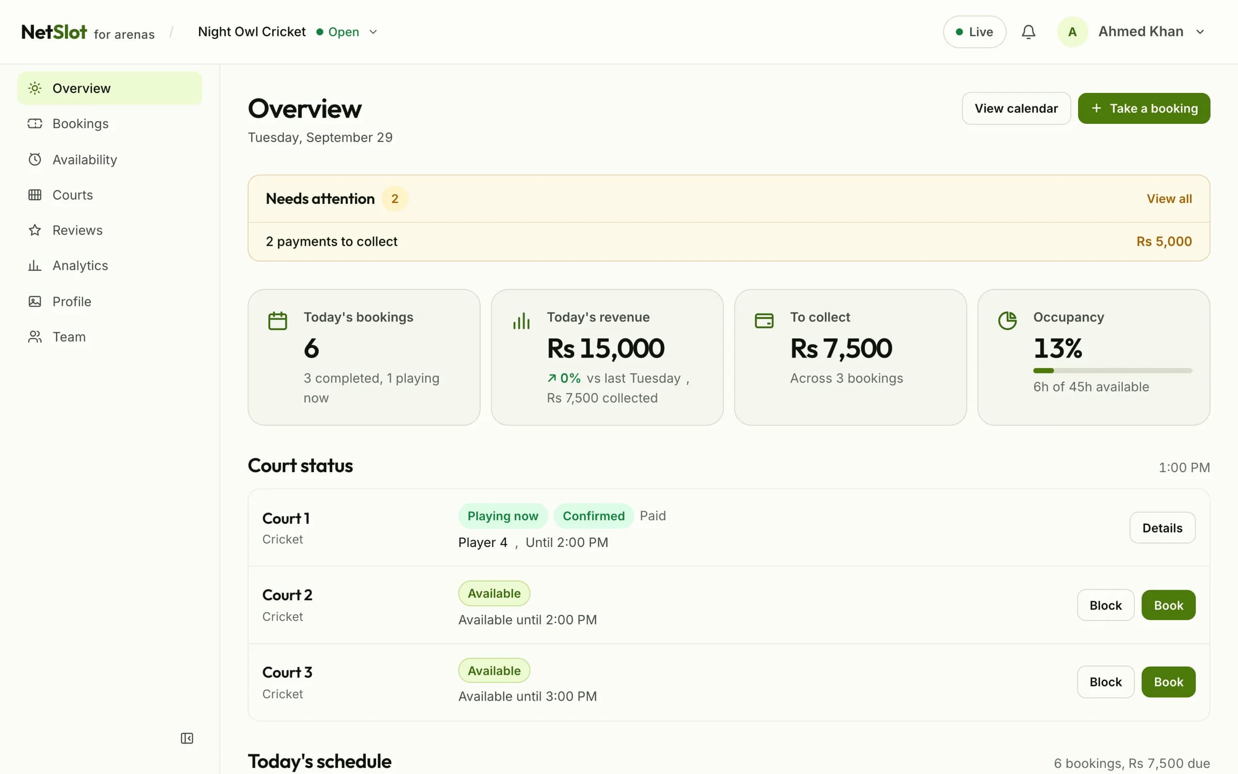Click the Needs attention count badge 2

point(395,199)
